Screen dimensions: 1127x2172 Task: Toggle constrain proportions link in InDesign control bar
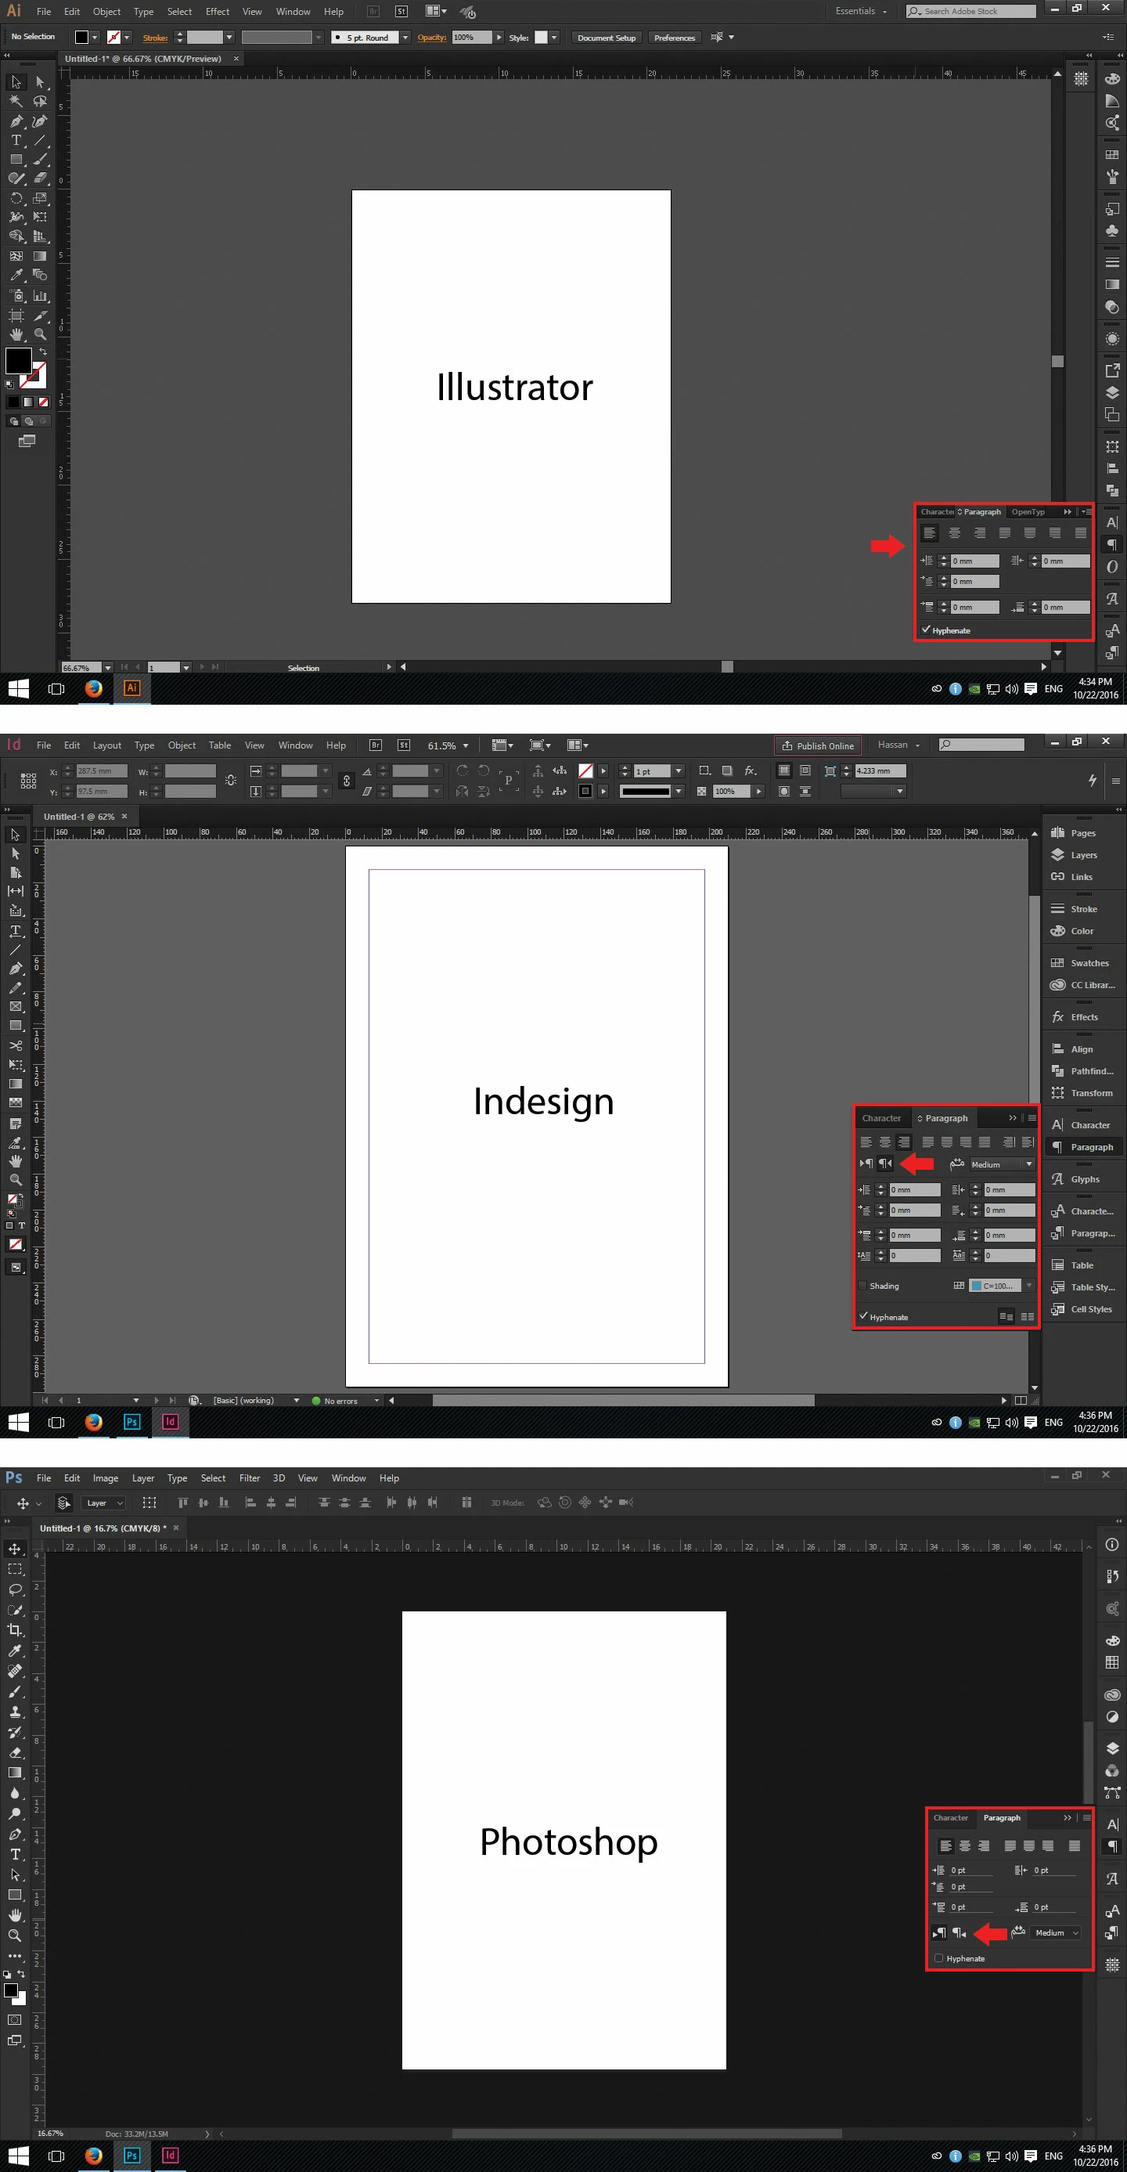click(346, 781)
